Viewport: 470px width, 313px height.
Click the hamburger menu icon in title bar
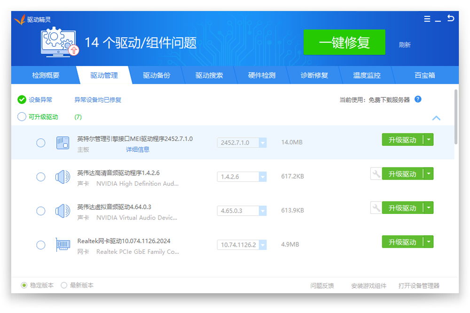coord(427,19)
